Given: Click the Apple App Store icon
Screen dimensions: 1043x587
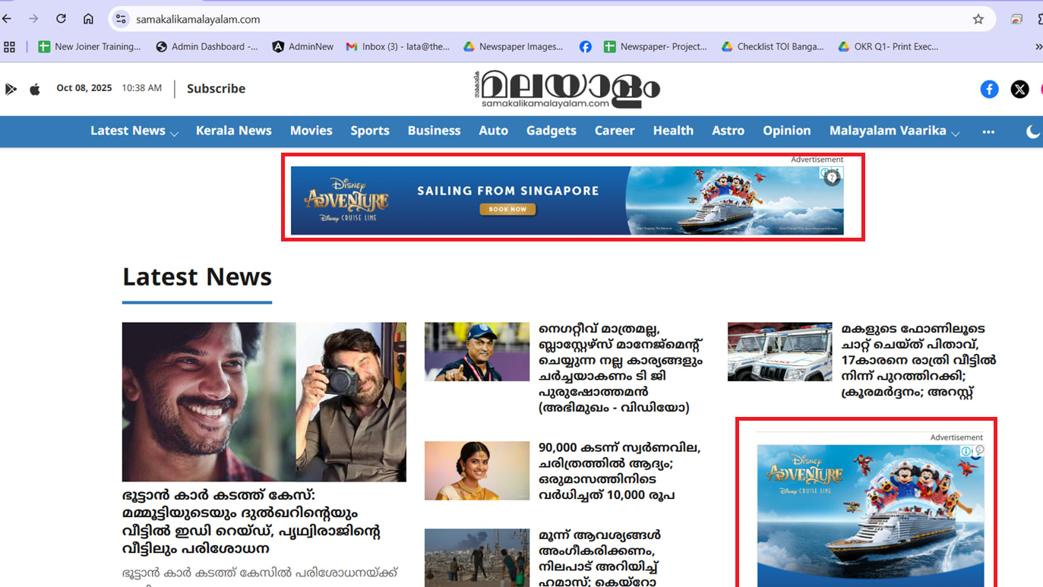Looking at the screenshot, I should [35, 89].
